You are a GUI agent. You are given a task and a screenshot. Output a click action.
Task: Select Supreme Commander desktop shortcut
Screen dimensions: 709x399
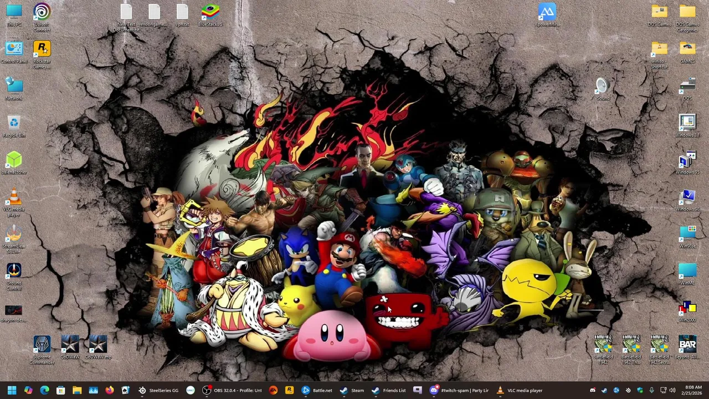[42, 351]
